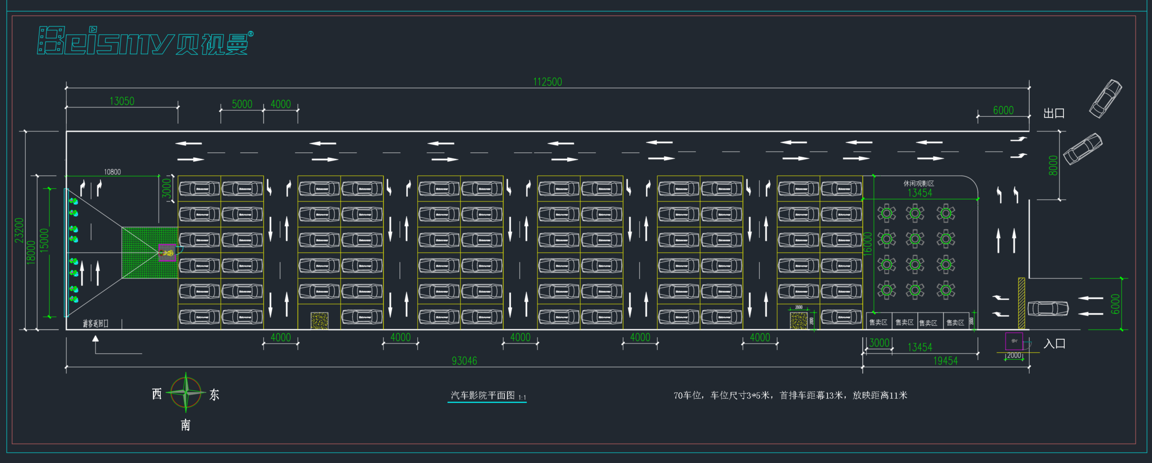The image size is (1152, 463).
Task: Select the 15000 vertical dimension
Action: (x=44, y=240)
